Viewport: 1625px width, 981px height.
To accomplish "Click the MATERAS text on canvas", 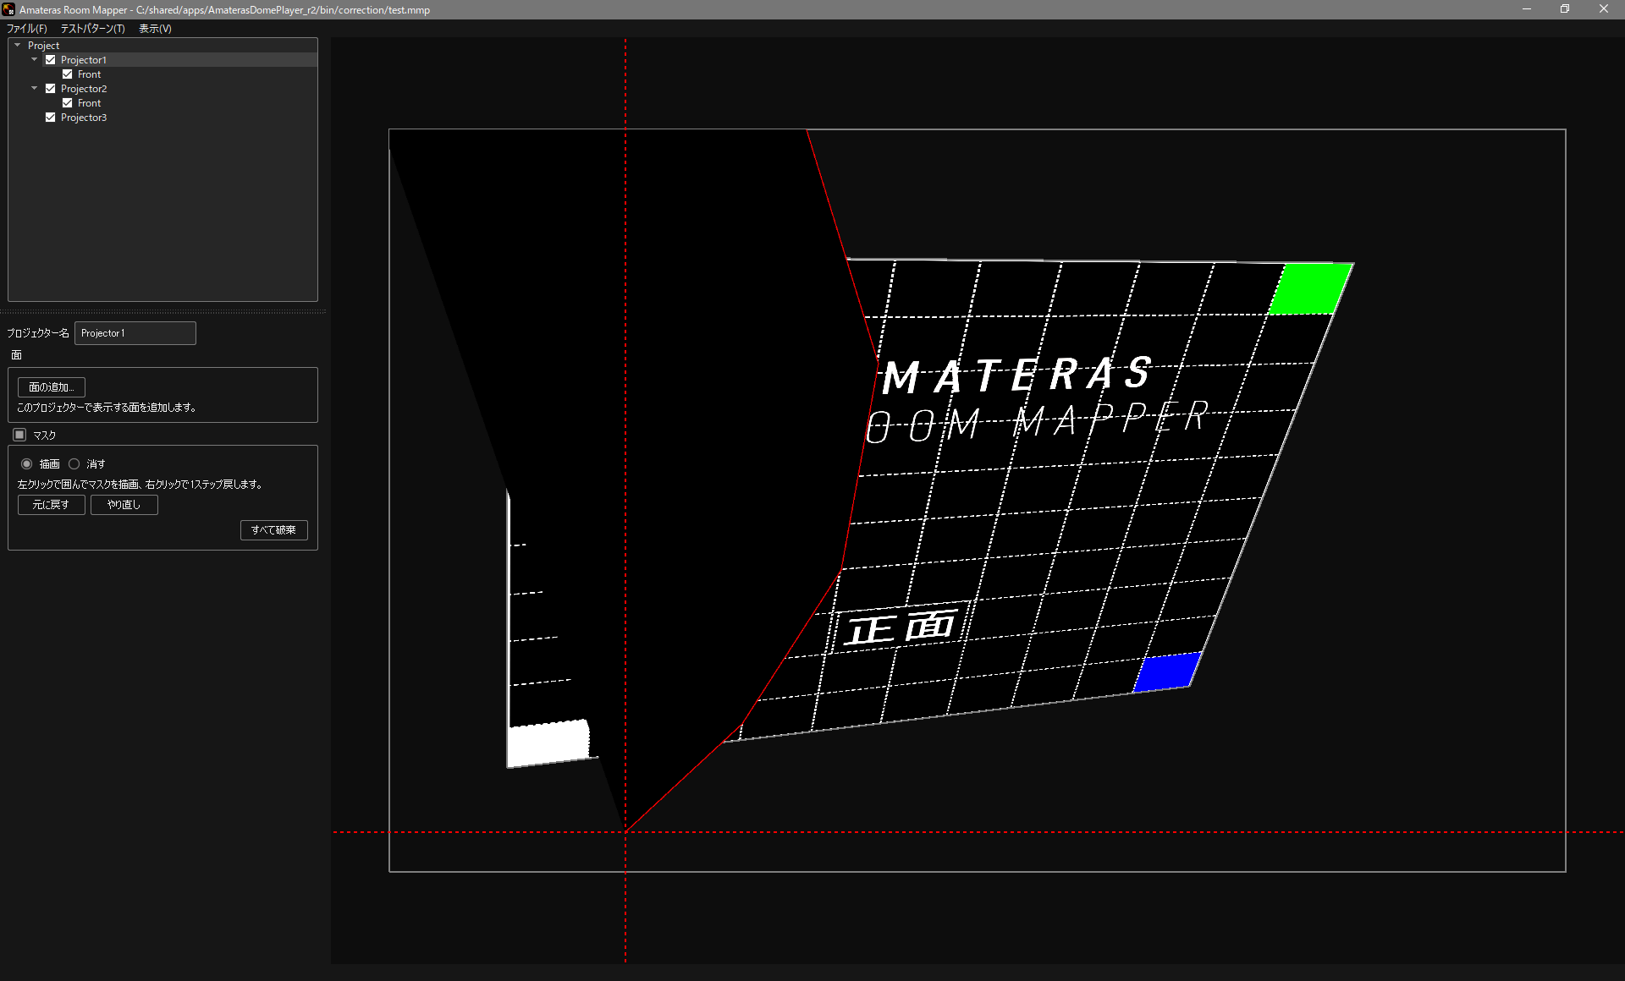I will pyautogui.click(x=1017, y=376).
